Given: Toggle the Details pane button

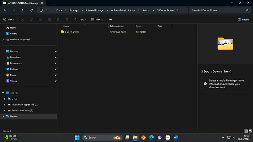Looking at the screenshot, I should [243, 19].
